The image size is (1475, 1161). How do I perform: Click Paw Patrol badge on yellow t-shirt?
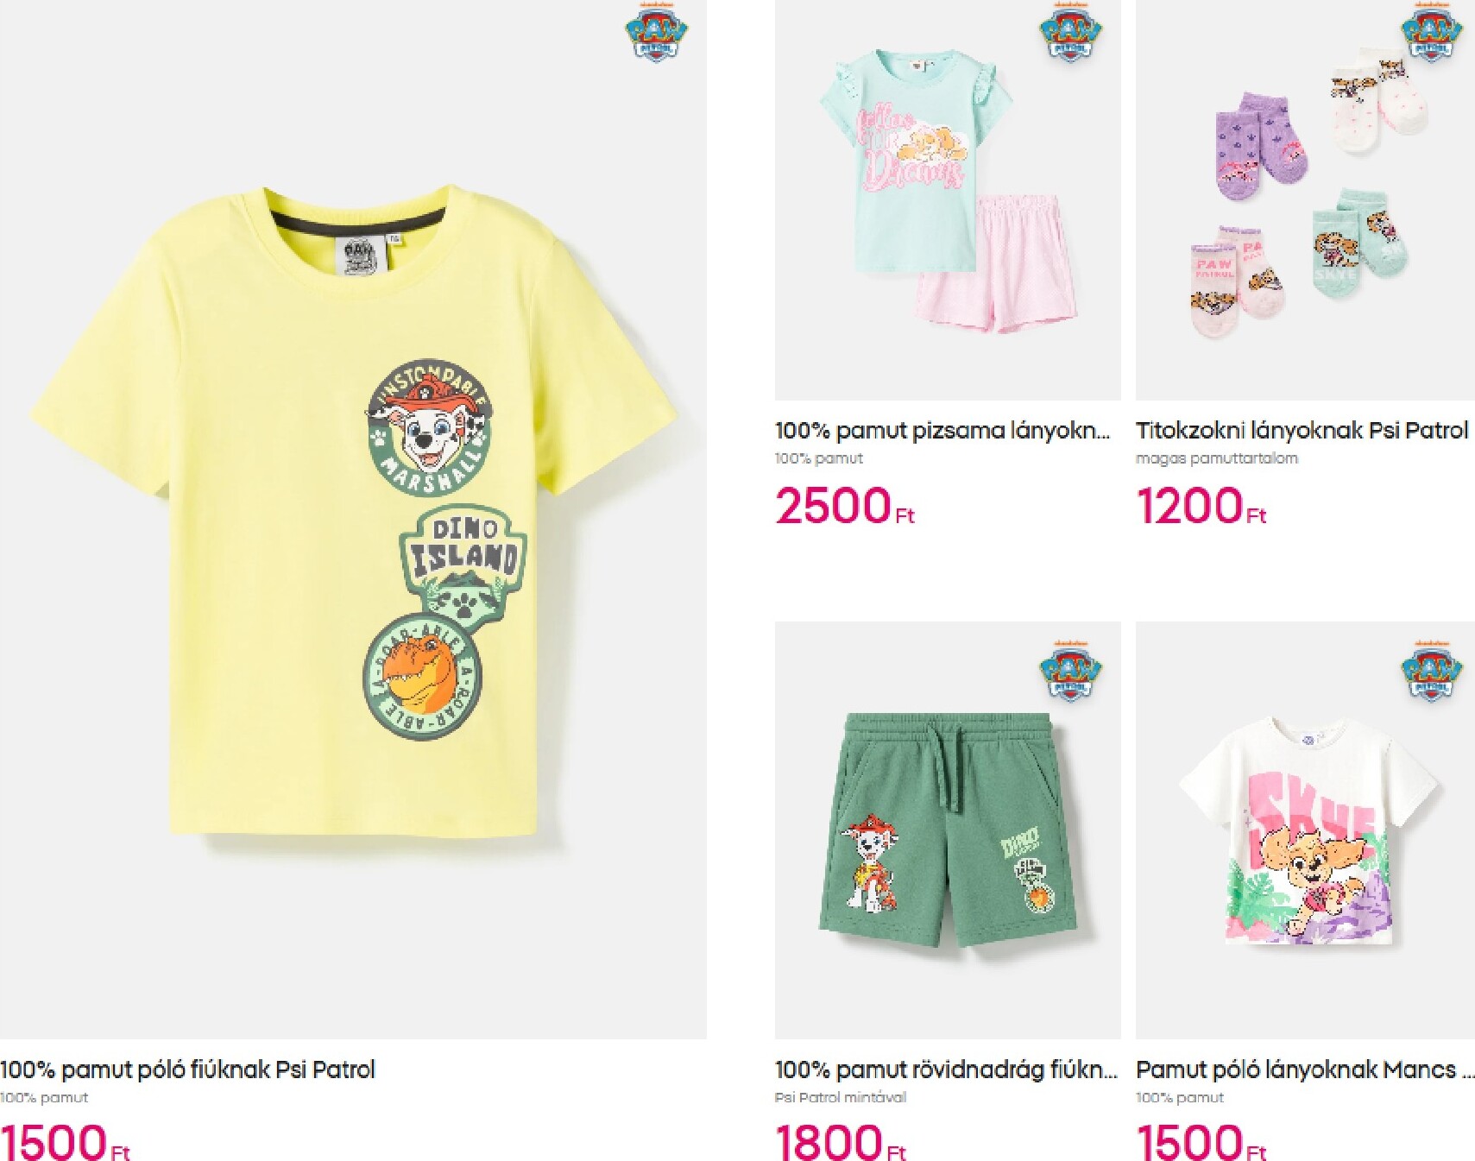click(656, 31)
